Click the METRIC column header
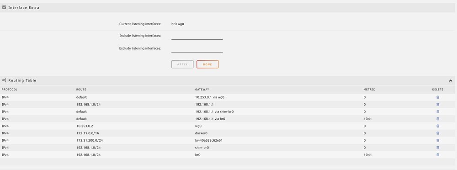457x170 pixels. click(x=369, y=90)
